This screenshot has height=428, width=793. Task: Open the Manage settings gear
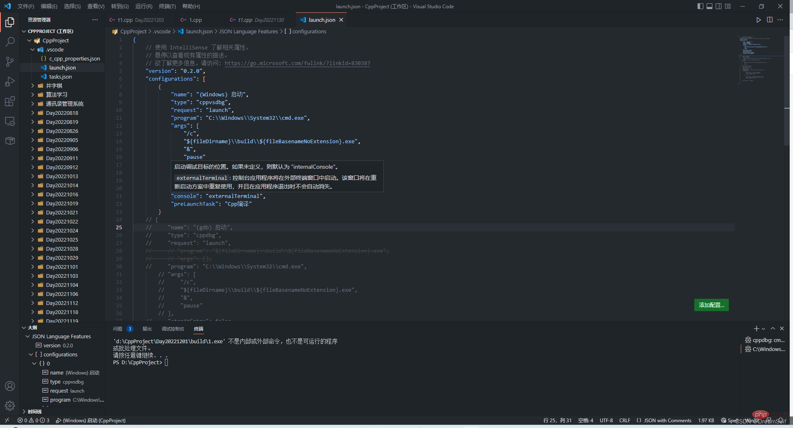[x=10, y=406]
